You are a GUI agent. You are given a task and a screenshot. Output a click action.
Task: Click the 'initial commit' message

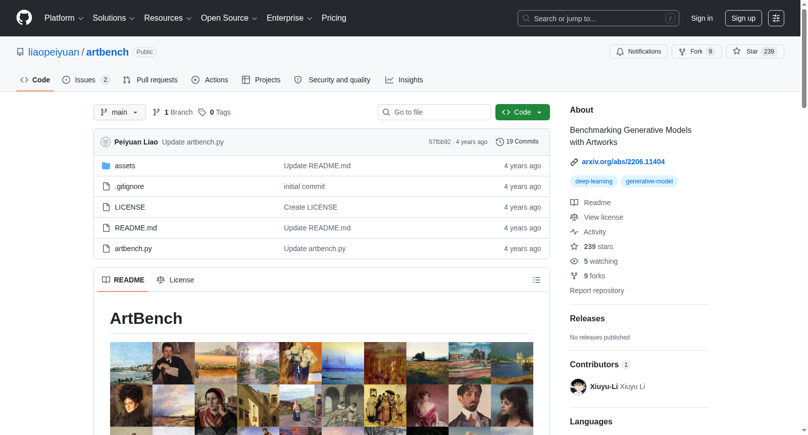click(304, 186)
